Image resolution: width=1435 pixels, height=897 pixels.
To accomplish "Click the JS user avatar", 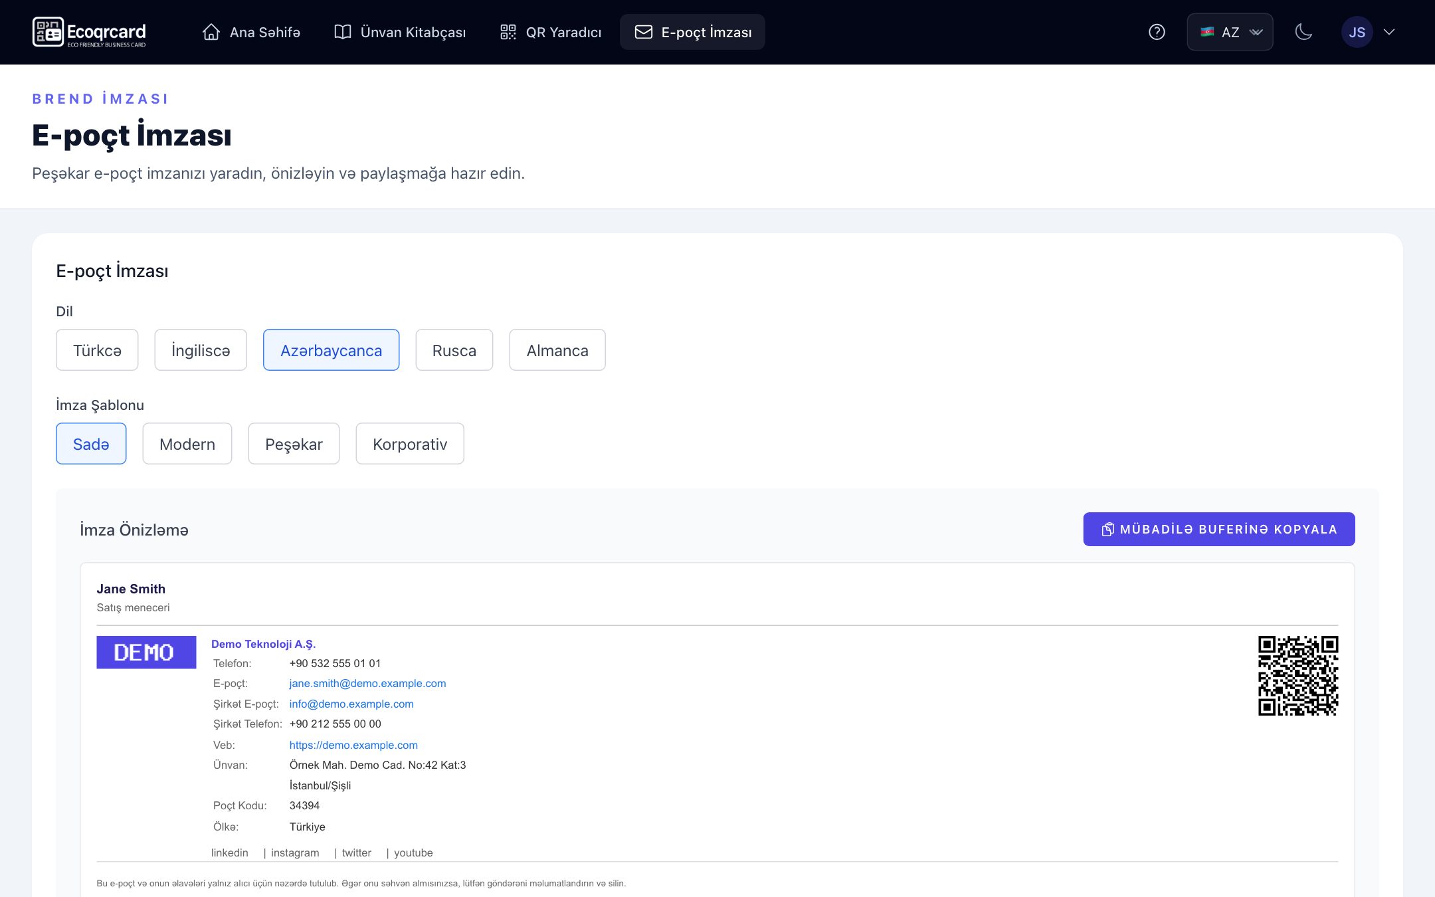I will [x=1357, y=32].
